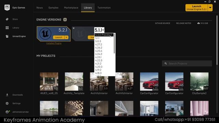Image resolution: width=219 pixels, height=123 pixels.
Task: Open the user account profile icon
Action: (7, 112)
